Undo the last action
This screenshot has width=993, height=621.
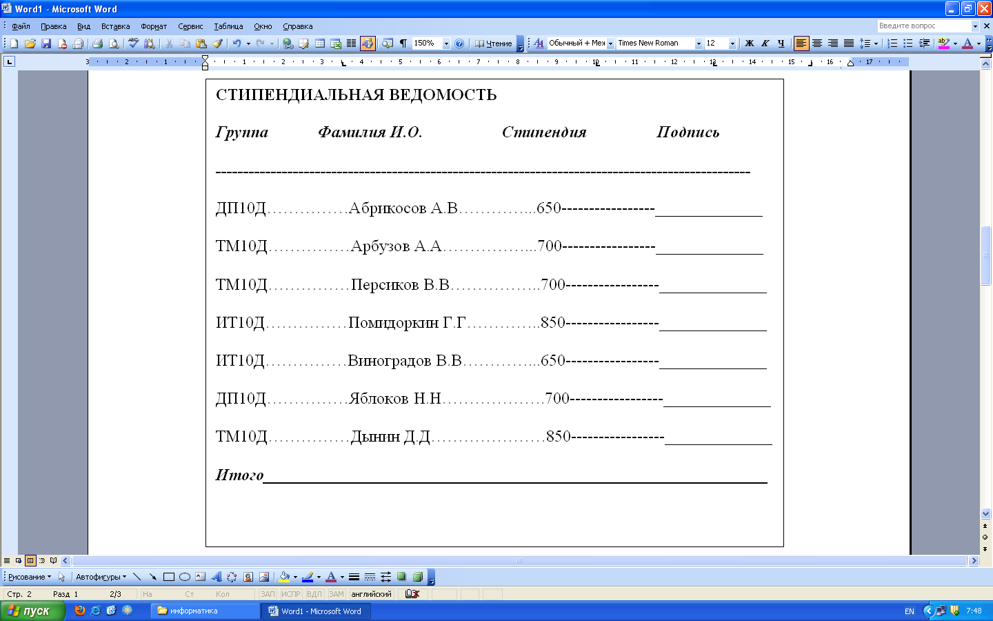pyautogui.click(x=237, y=43)
